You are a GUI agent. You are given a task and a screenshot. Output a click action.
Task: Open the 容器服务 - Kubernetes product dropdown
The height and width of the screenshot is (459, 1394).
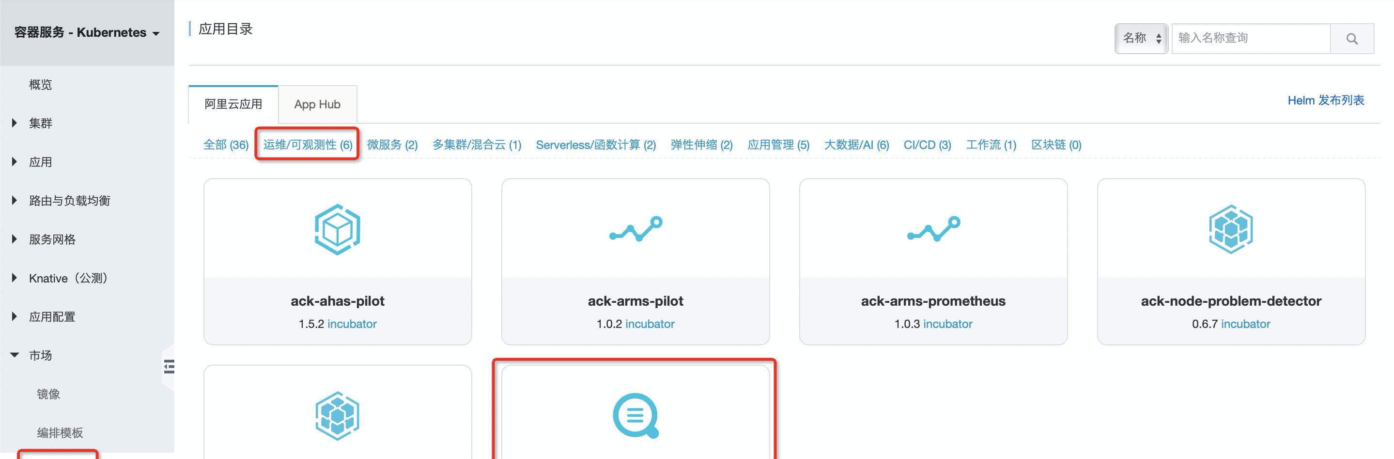87,32
